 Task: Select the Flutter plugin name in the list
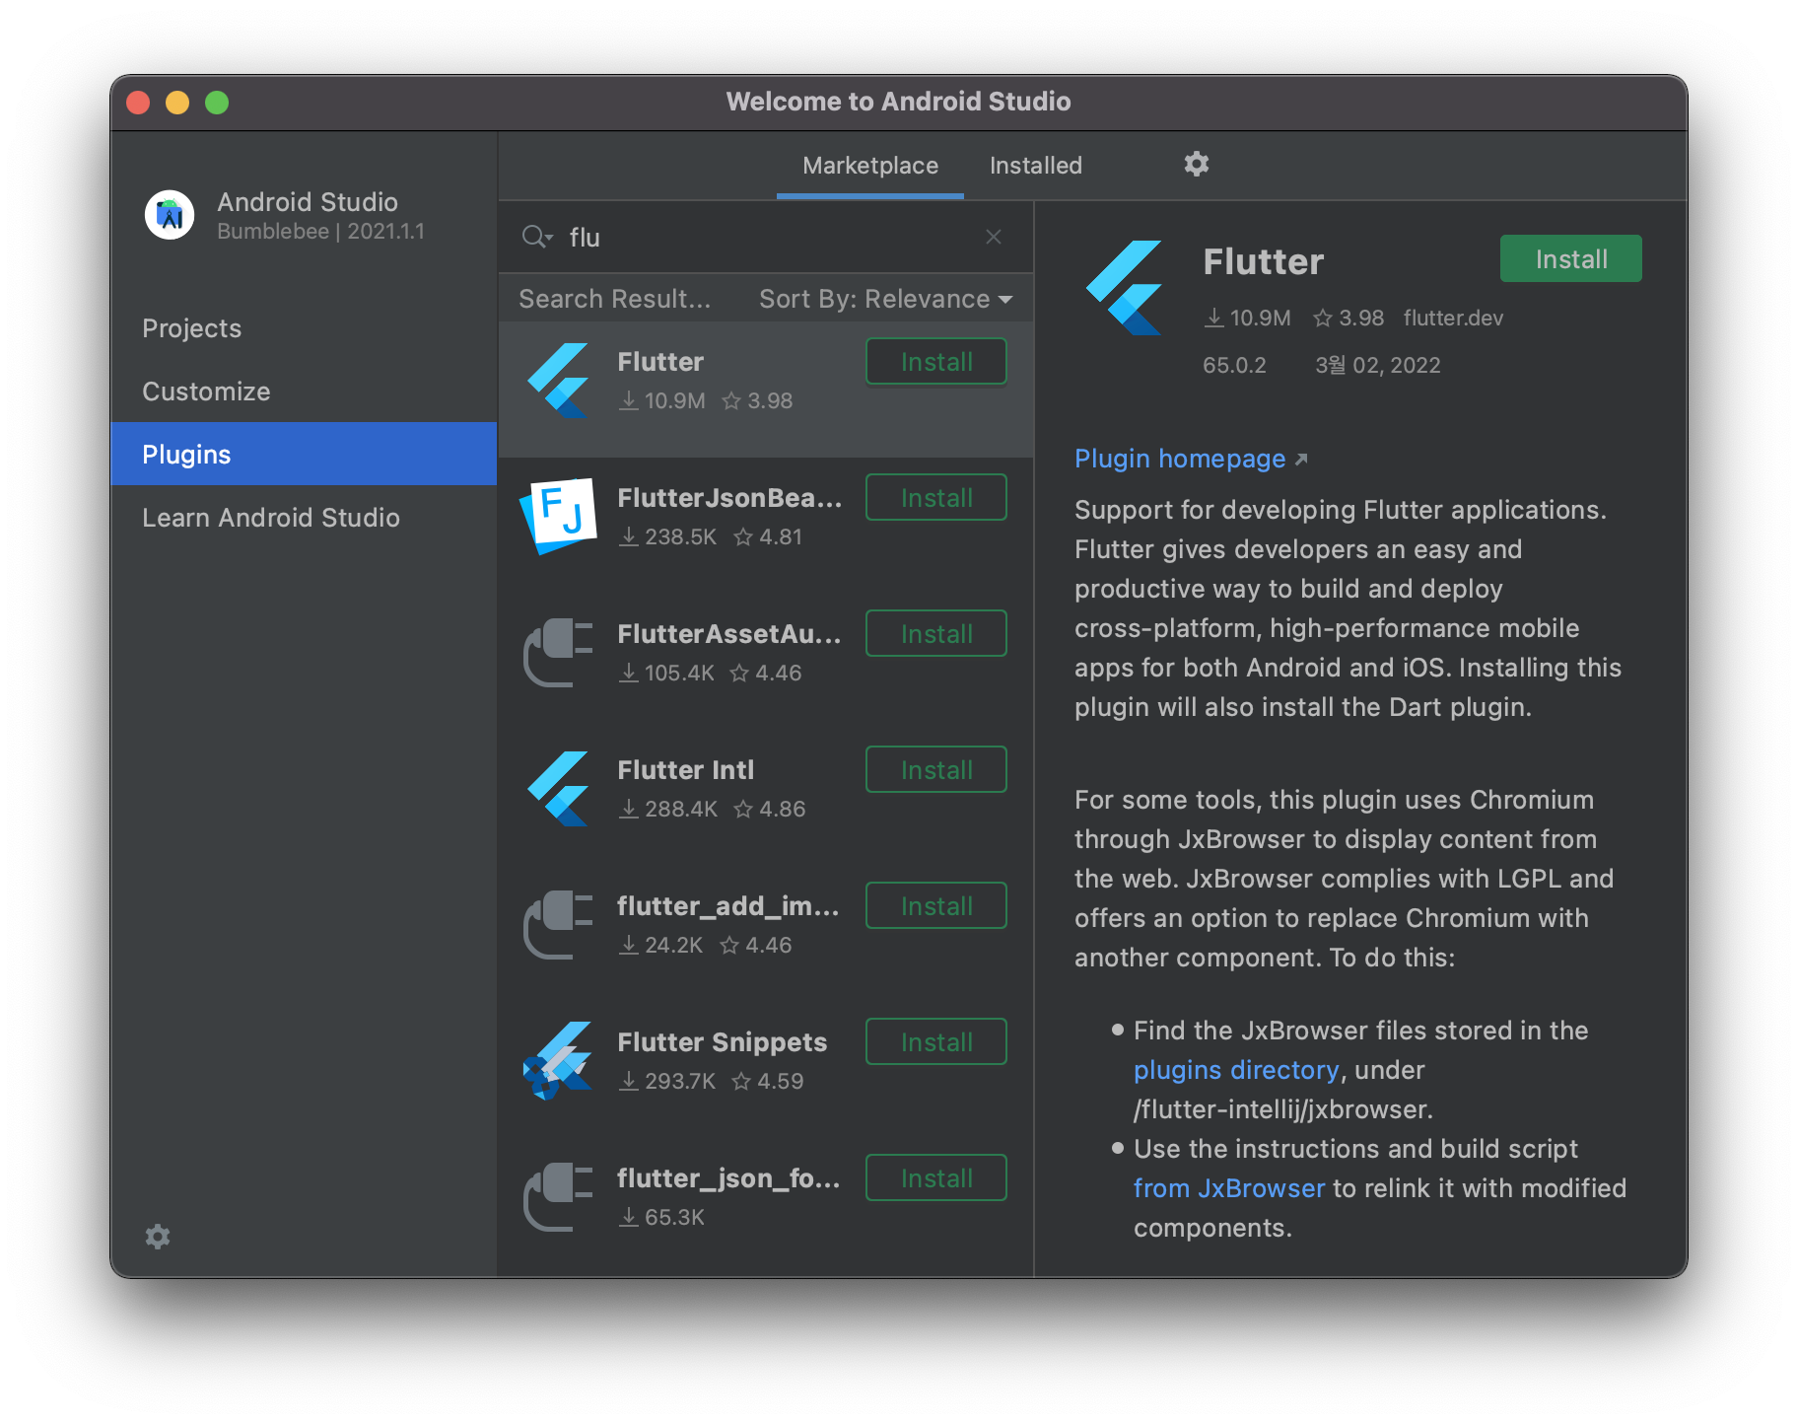pos(660,362)
